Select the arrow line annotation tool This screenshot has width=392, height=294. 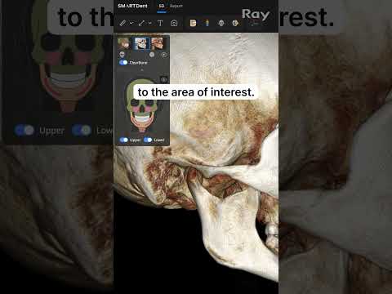141,23
